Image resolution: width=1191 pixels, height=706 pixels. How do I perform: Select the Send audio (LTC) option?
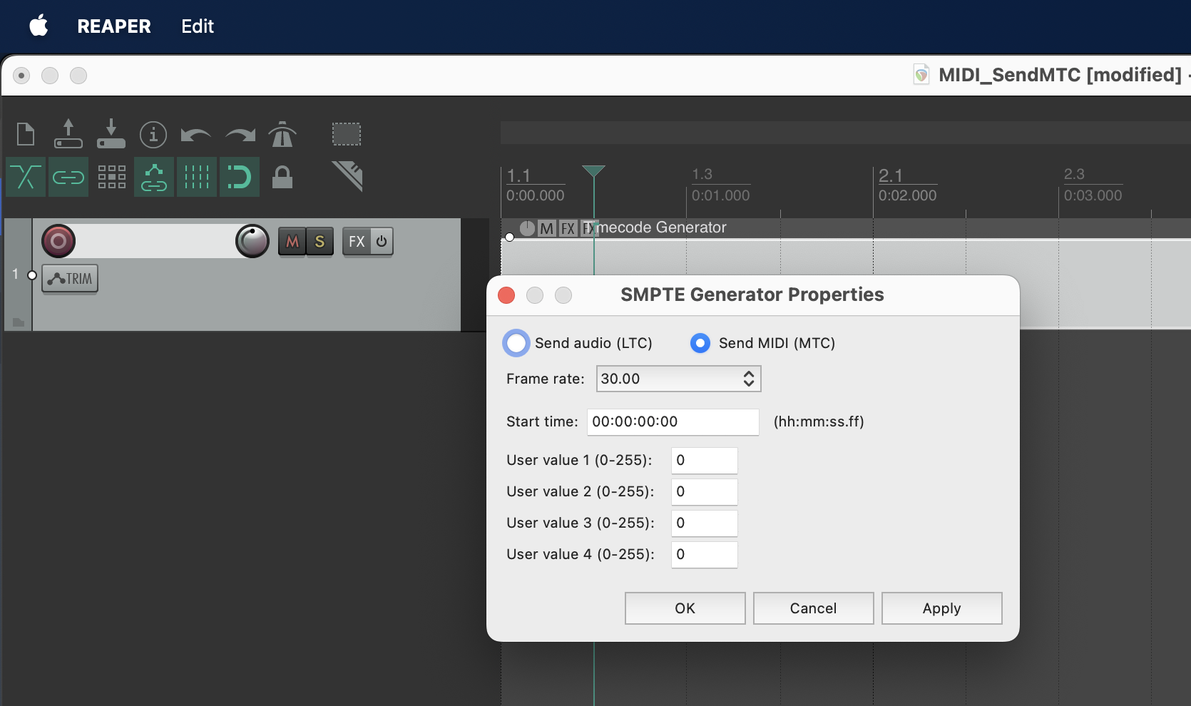point(516,343)
